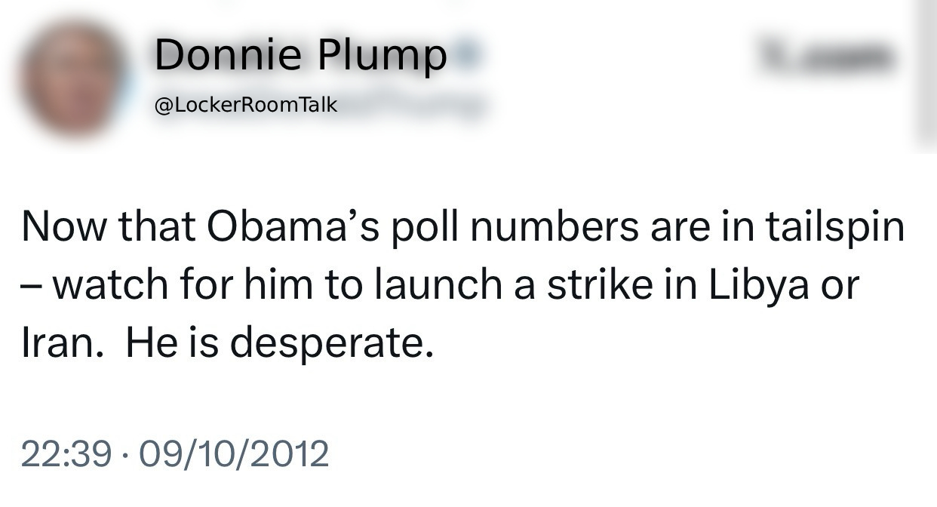The image size is (937, 507).
Task: Click the word "watch" in the post
Action: click(110, 284)
